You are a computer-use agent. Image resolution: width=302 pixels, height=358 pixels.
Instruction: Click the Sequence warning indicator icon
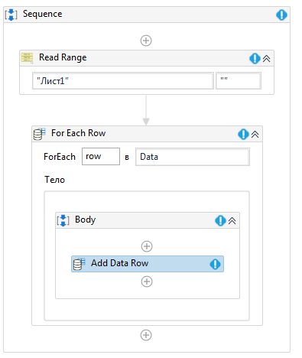[281, 15]
